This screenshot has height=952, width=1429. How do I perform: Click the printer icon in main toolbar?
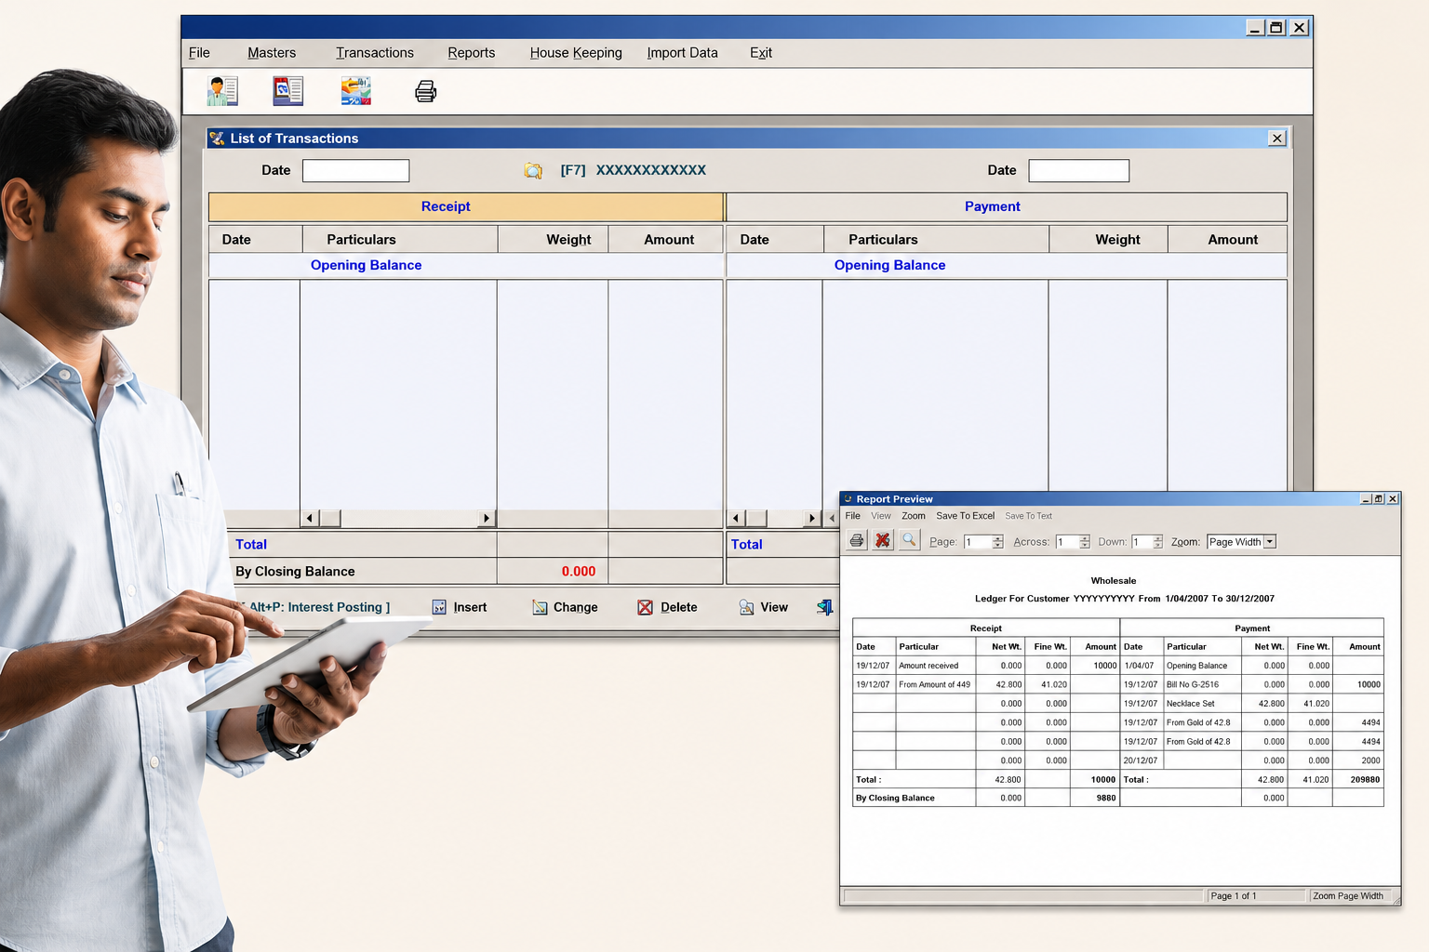(x=425, y=91)
